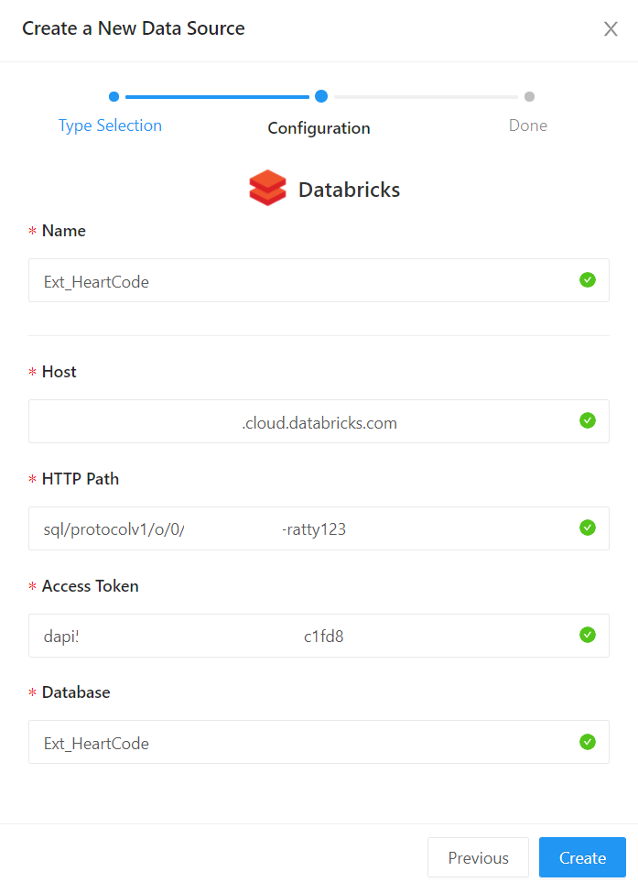Click the Name field green checkmark
This screenshot has width=638, height=882.
pyautogui.click(x=588, y=280)
